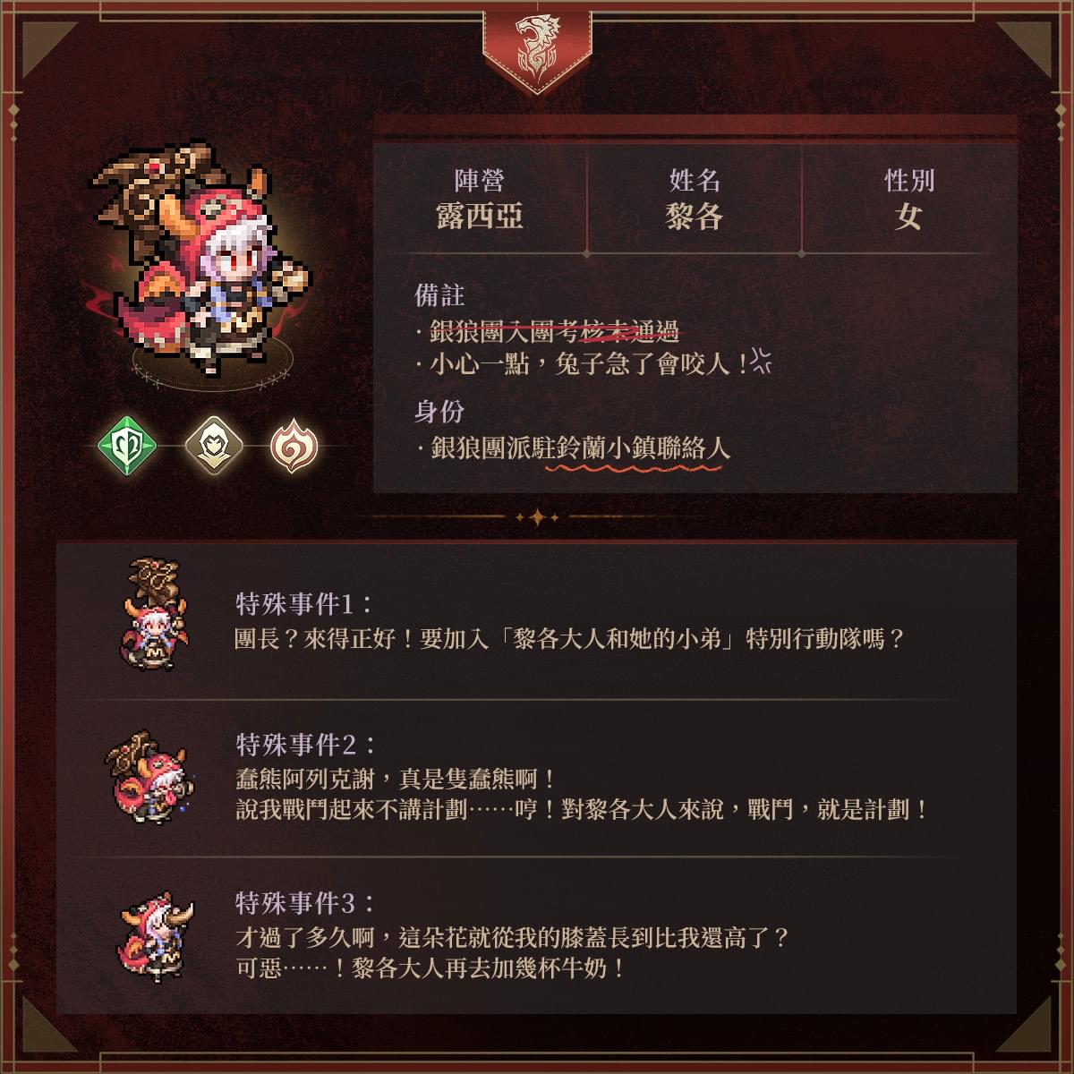The image size is (1074, 1074).
Task: Click the 特殊事件1： heading
Action: point(304,604)
